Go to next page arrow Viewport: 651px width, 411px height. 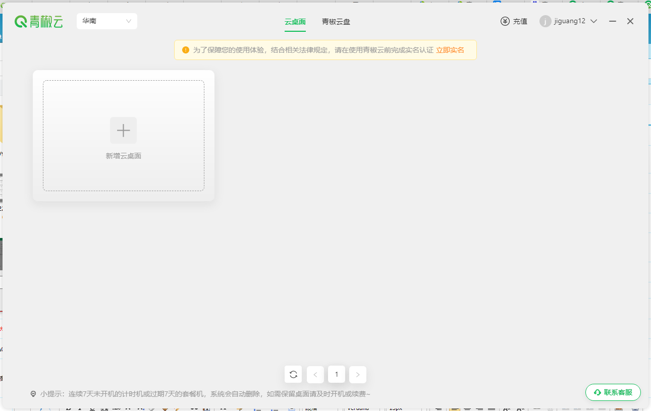point(358,374)
